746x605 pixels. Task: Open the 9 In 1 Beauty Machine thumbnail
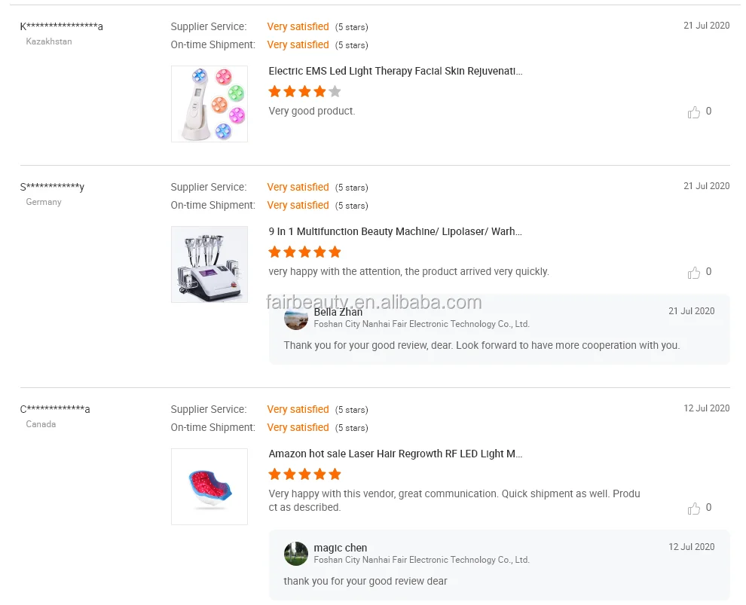pos(209,264)
